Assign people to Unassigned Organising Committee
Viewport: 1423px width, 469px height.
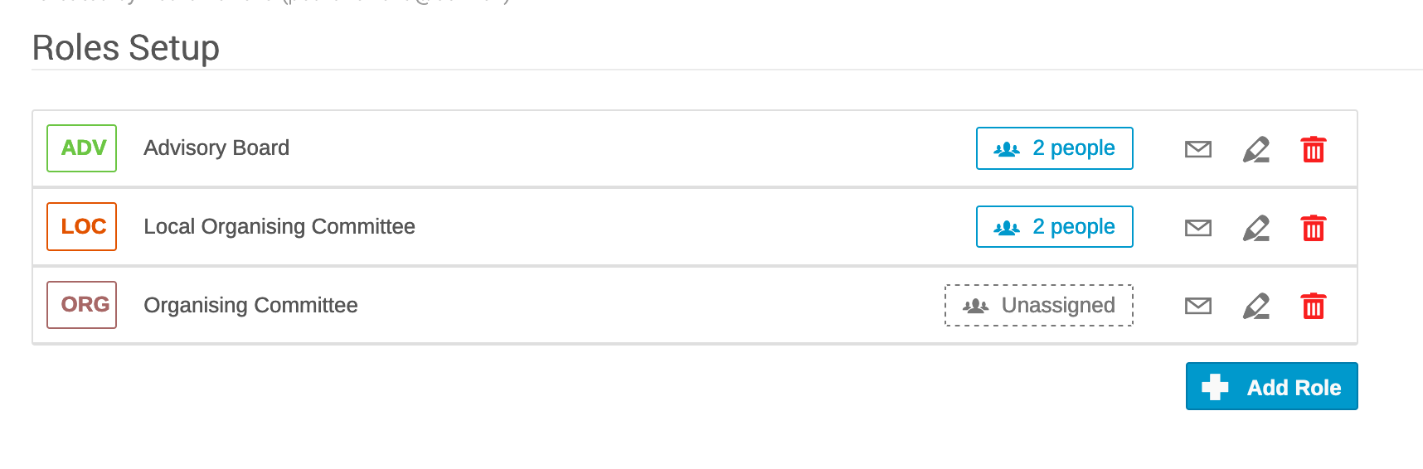(1039, 305)
